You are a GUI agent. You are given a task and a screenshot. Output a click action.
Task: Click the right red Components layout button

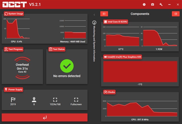(x=175, y=14)
